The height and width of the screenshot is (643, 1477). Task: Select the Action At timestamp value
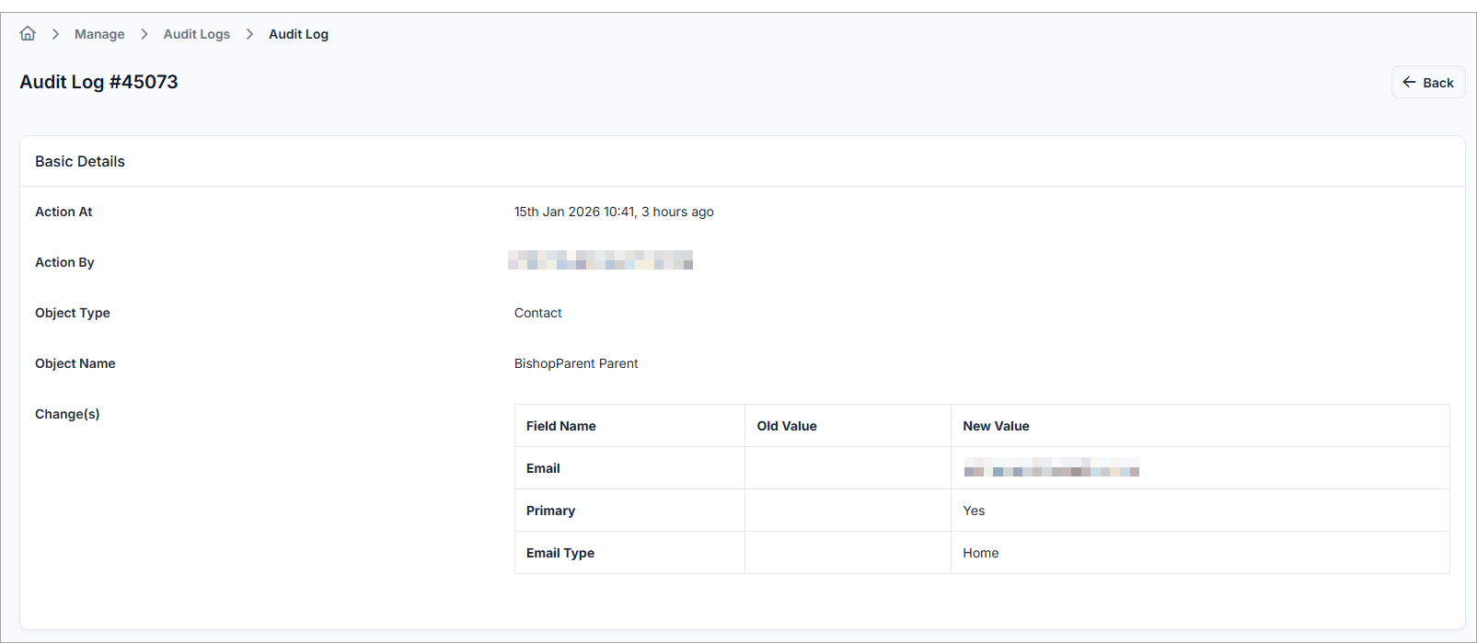tap(614, 212)
